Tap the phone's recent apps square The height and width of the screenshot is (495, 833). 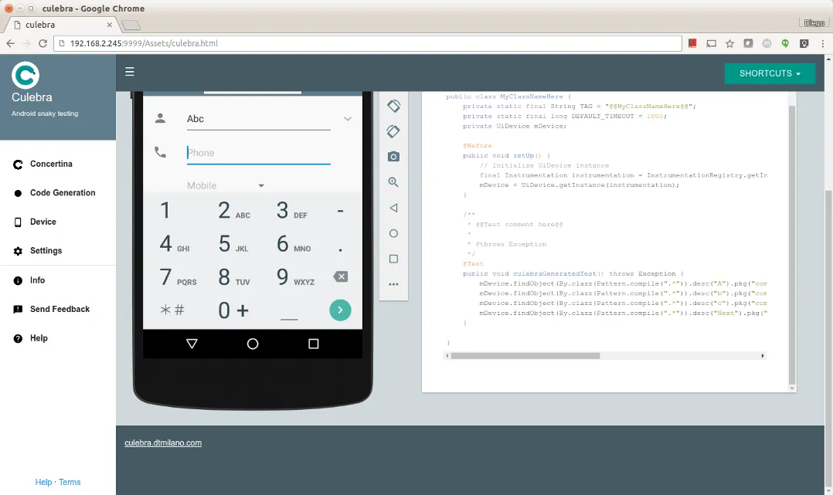(x=314, y=344)
